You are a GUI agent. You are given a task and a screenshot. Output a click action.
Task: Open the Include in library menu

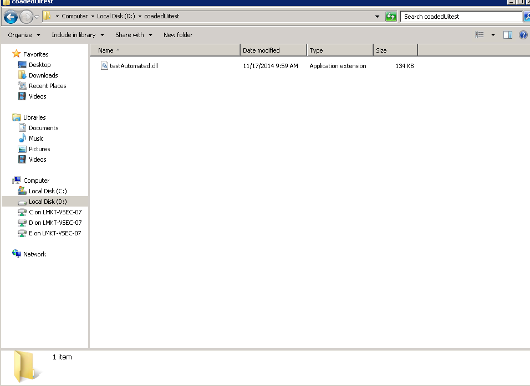(x=78, y=35)
